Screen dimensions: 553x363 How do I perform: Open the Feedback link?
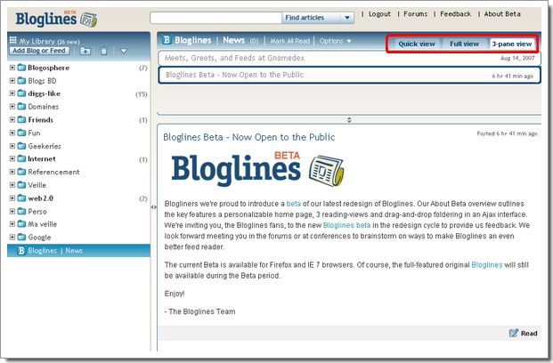point(455,14)
